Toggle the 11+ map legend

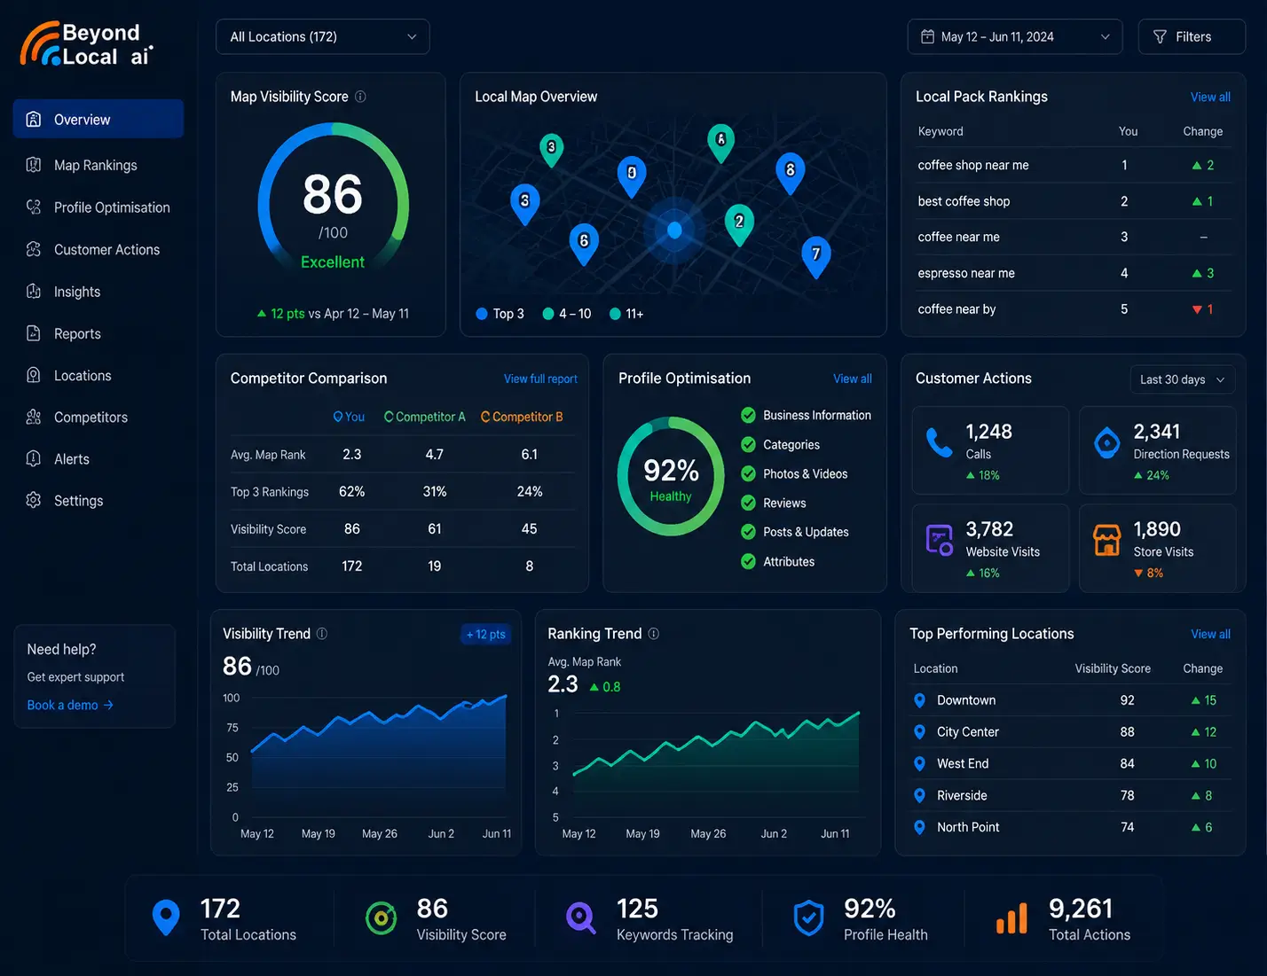pyautogui.click(x=626, y=314)
